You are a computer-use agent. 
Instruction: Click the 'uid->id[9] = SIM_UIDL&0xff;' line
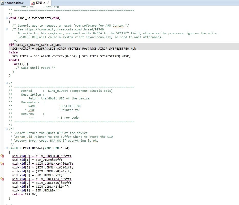[x=36, y=190]
